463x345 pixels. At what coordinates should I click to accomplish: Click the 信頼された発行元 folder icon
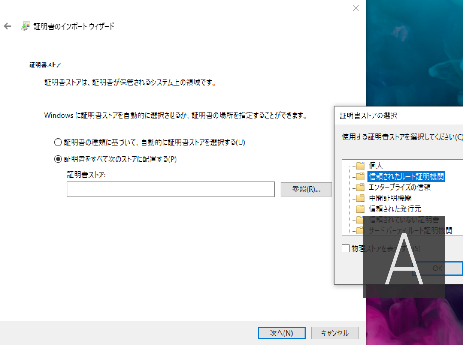pyautogui.click(x=360, y=209)
